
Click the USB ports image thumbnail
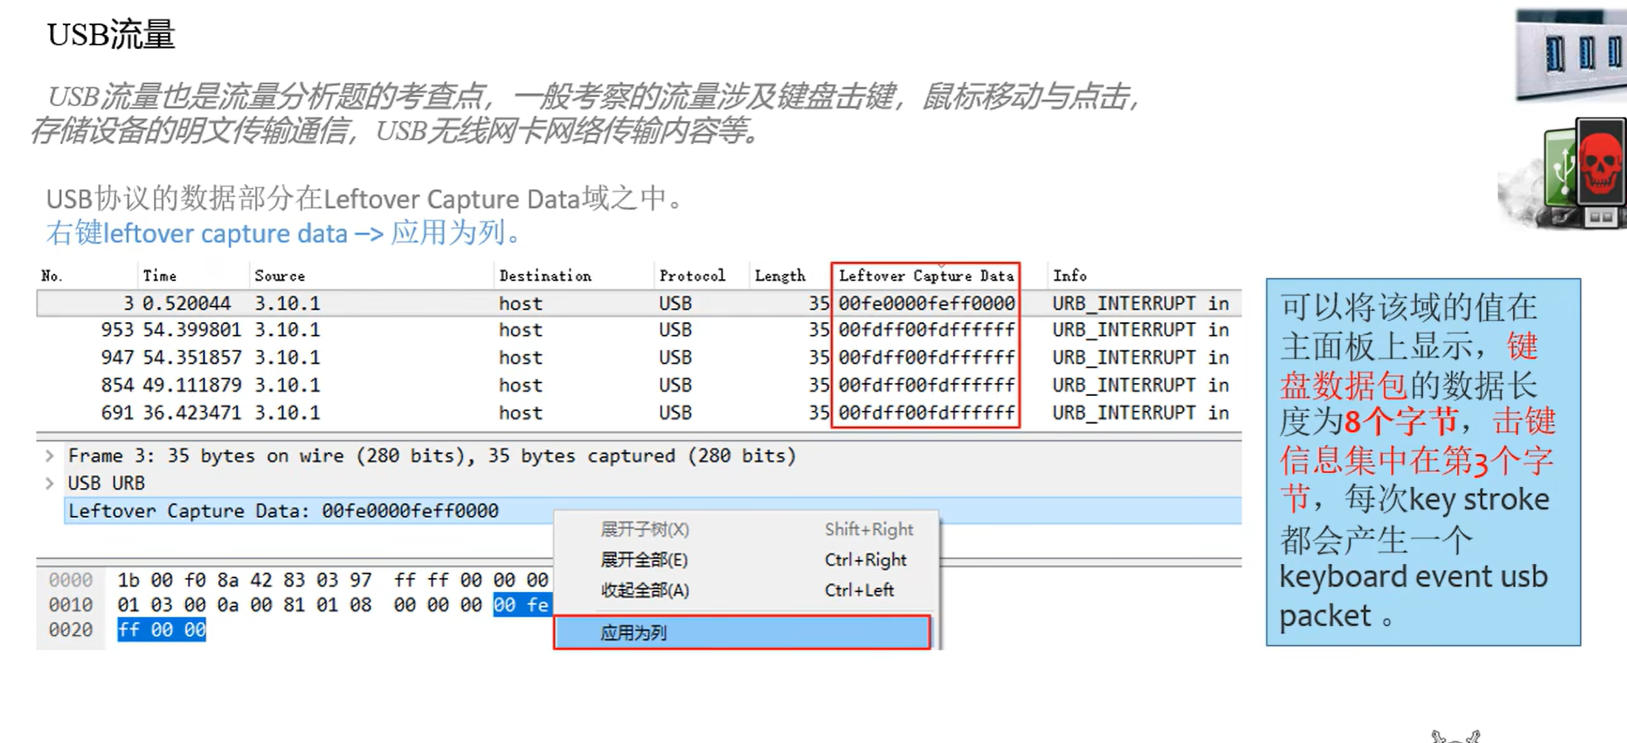1571,55
